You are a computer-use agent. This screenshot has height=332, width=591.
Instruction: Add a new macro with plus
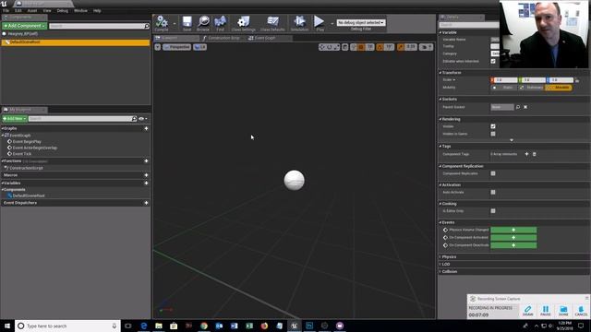[x=146, y=175]
